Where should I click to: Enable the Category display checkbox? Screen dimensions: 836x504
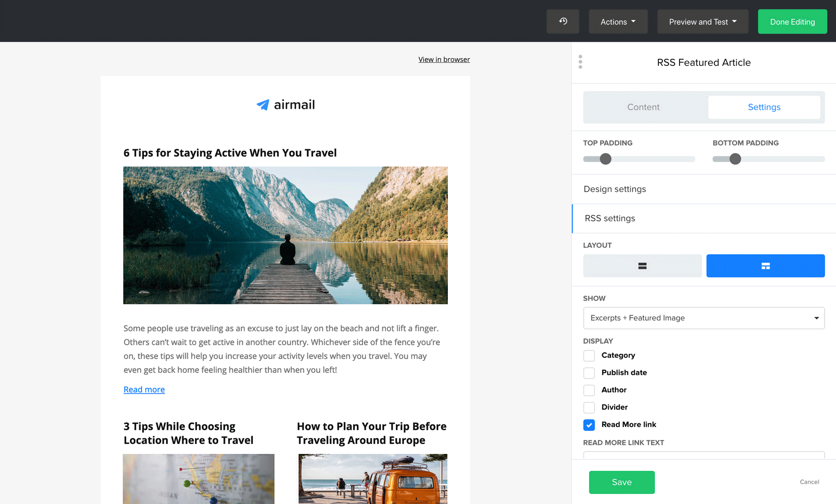pyautogui.click(x=588, y=355)
